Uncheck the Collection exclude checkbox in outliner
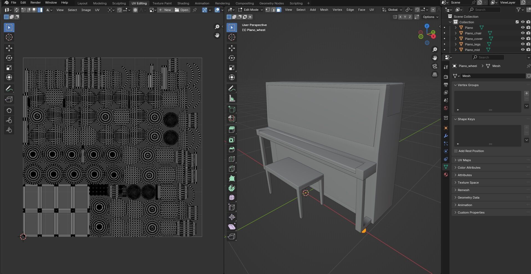 point(517,22)
